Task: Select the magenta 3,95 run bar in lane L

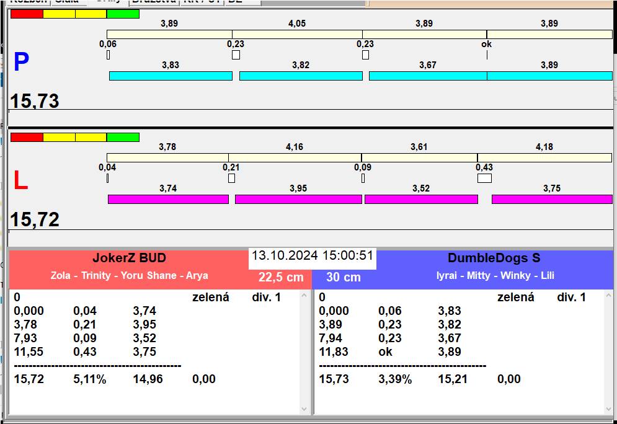Action: click(298, 199)
